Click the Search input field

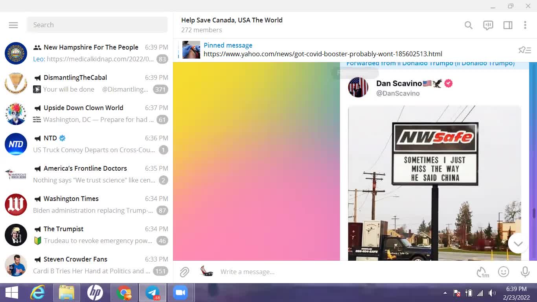coord(97,25)
